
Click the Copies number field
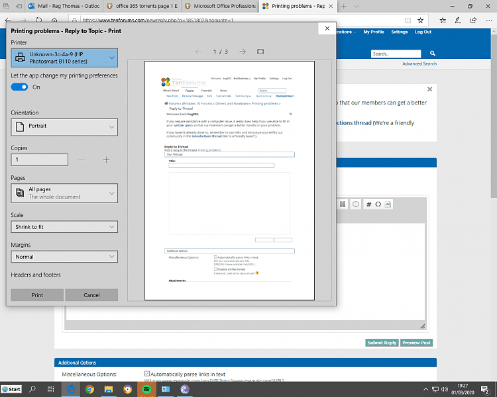pos(40,159)
